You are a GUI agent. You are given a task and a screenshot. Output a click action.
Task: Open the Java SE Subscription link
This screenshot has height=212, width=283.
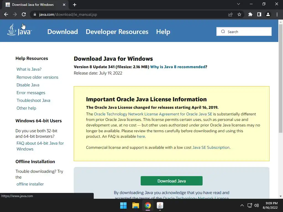[x=211, y=147]
